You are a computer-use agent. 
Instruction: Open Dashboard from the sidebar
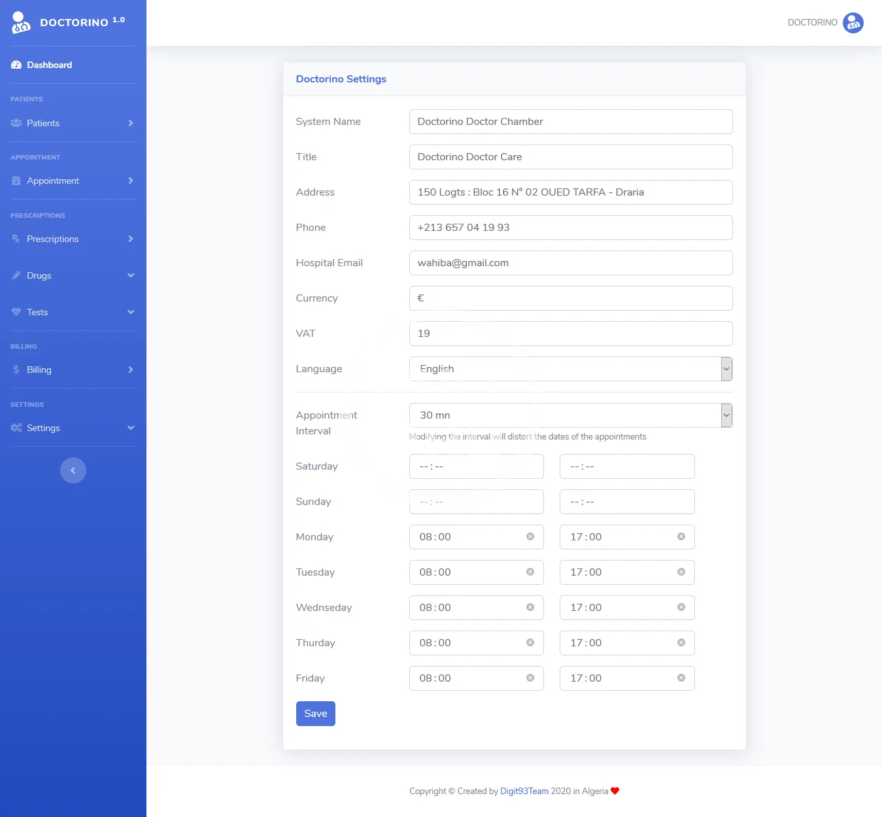click(49, 65)
